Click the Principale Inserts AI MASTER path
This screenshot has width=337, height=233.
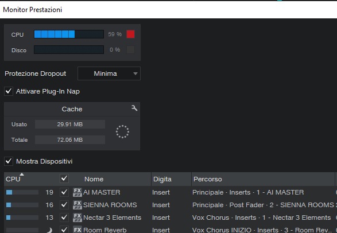(x=248, y=192)
